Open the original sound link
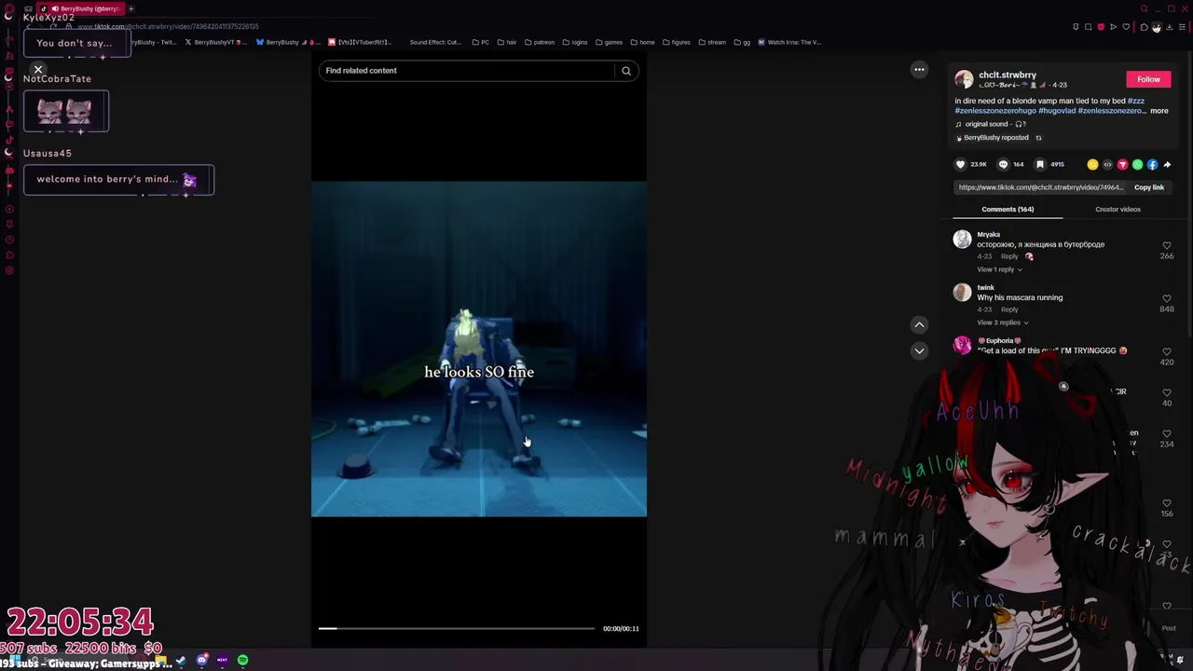 click(991, 124)
